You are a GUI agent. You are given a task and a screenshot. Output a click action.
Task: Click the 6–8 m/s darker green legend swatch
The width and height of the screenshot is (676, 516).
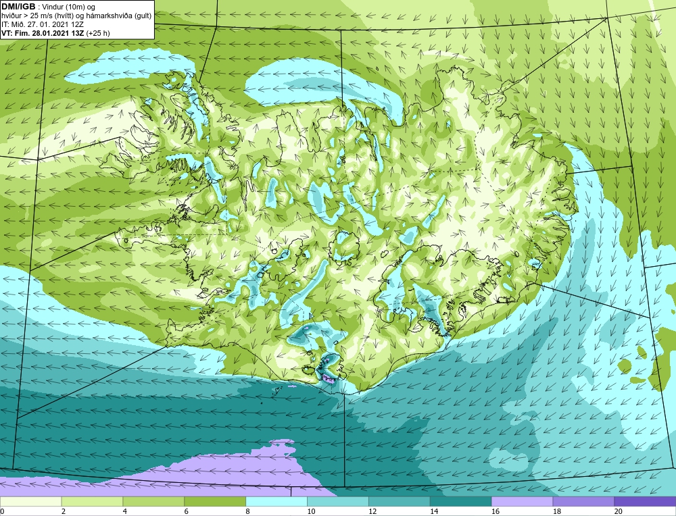point(215,501)
